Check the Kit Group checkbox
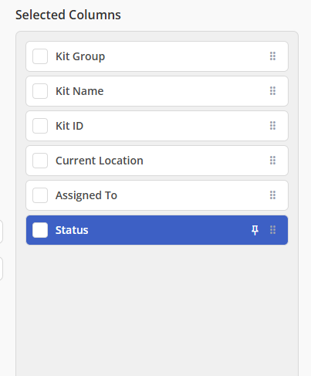The height and width of the screenshot is (376, 311). (x=40, y=56)
